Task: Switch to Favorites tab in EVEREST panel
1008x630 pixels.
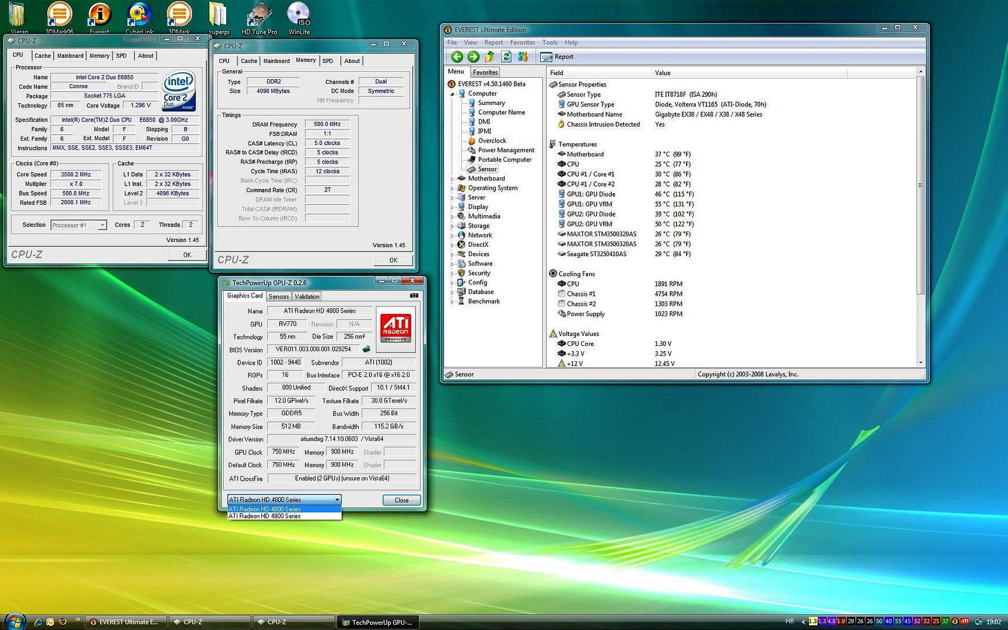Action: point(485,72)
